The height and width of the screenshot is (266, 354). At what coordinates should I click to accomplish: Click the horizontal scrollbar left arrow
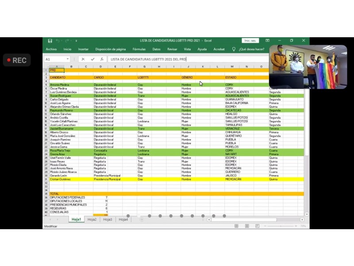pos(209,219)
